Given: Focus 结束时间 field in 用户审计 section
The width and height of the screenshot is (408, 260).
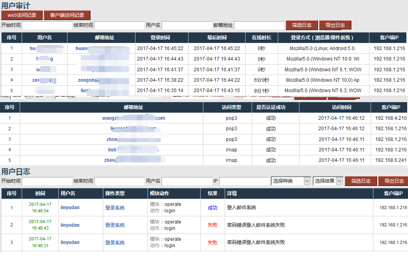Looking at the screenshot, I should tap(119, 25).
